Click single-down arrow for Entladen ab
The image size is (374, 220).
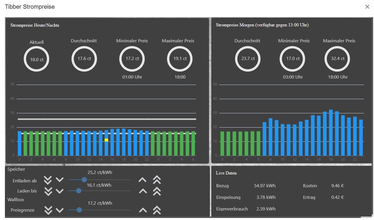[60, 180]
